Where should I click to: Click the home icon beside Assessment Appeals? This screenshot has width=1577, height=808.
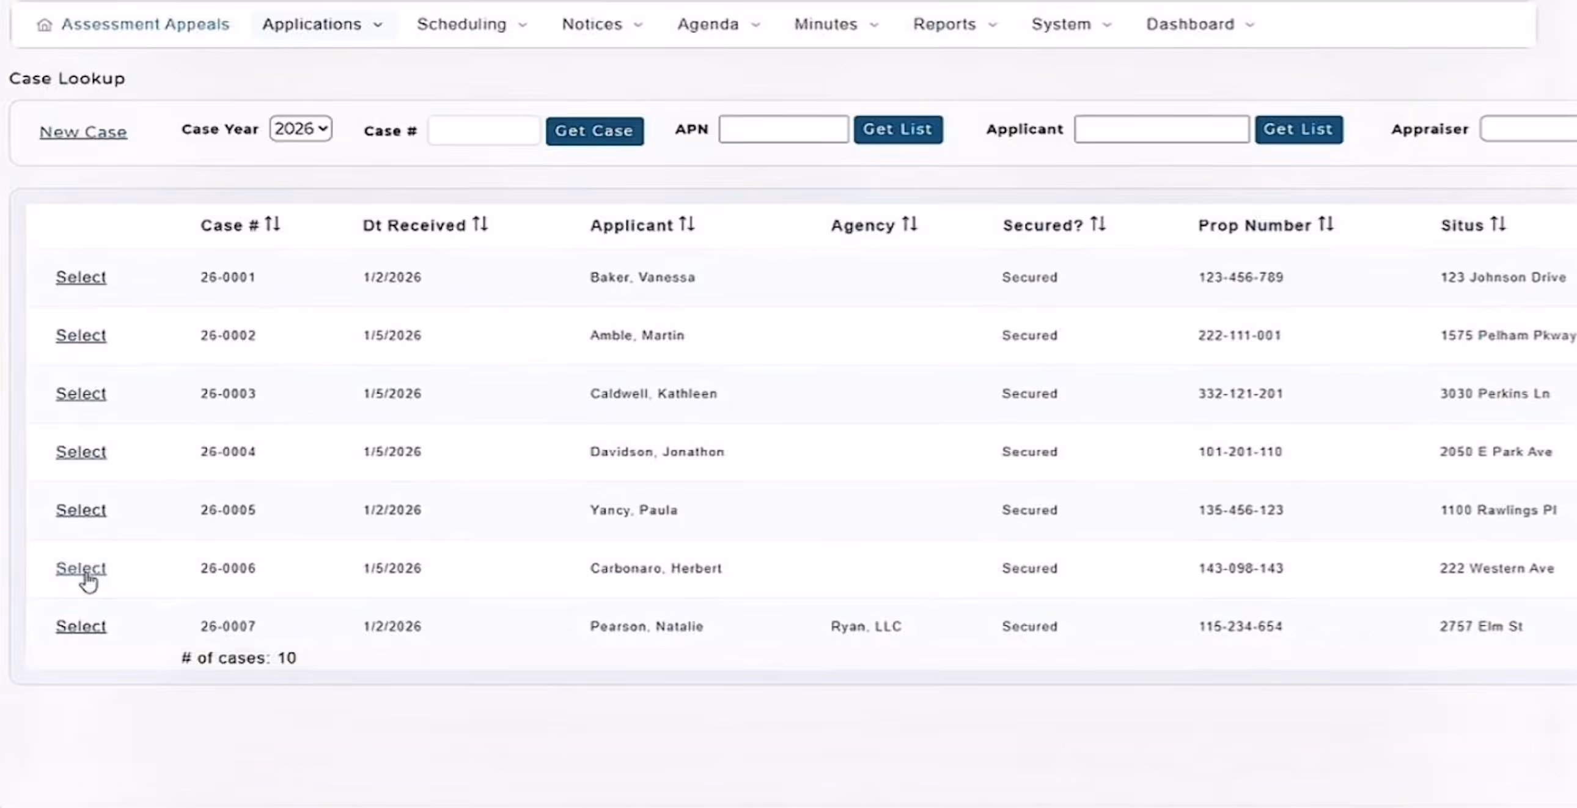(x=44, y=24)
